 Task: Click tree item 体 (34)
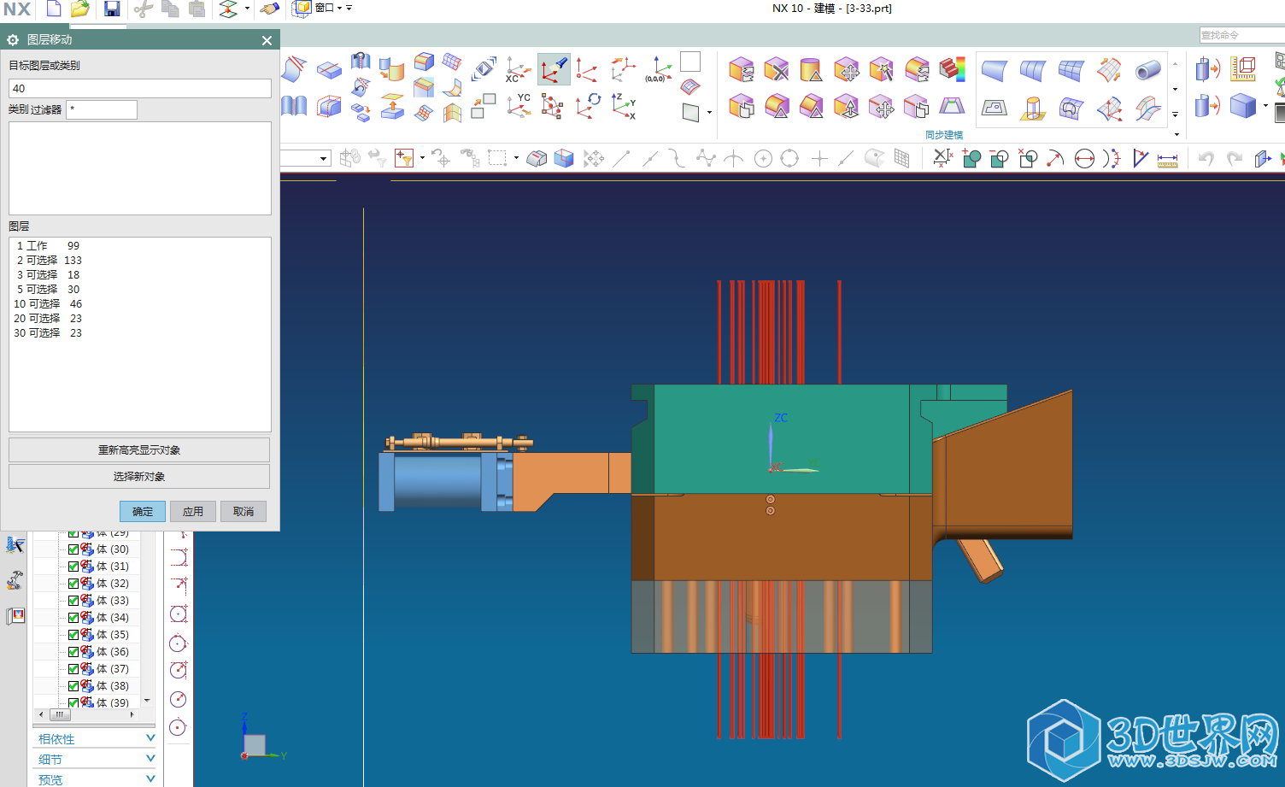[x=113, y=618]
